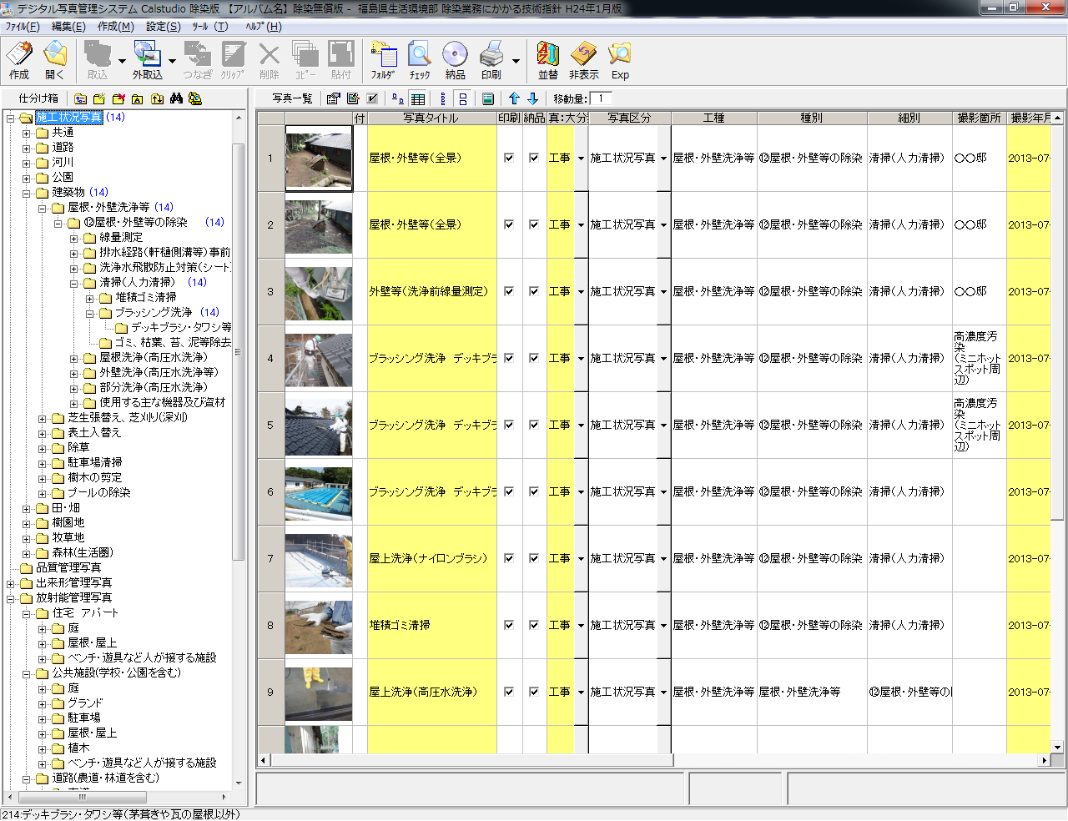1068x821 pixels.
Task: Click the checkmark box icon in 写真一覧 toolbar
Action: 372,98
